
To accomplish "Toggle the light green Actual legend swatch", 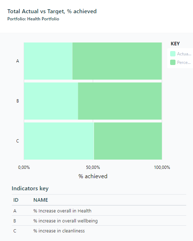I will click(173, 54).
